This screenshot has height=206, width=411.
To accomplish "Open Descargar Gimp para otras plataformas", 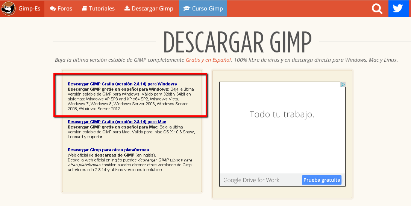I will pos(109,150).
